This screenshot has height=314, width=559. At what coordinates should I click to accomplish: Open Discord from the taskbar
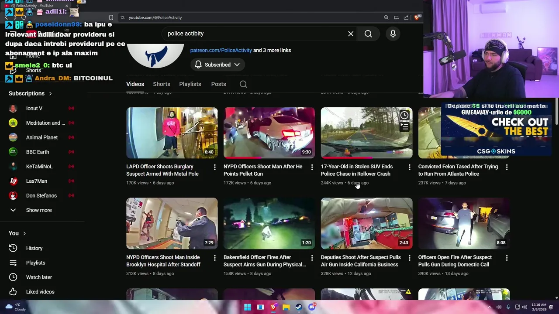(312, 307)
